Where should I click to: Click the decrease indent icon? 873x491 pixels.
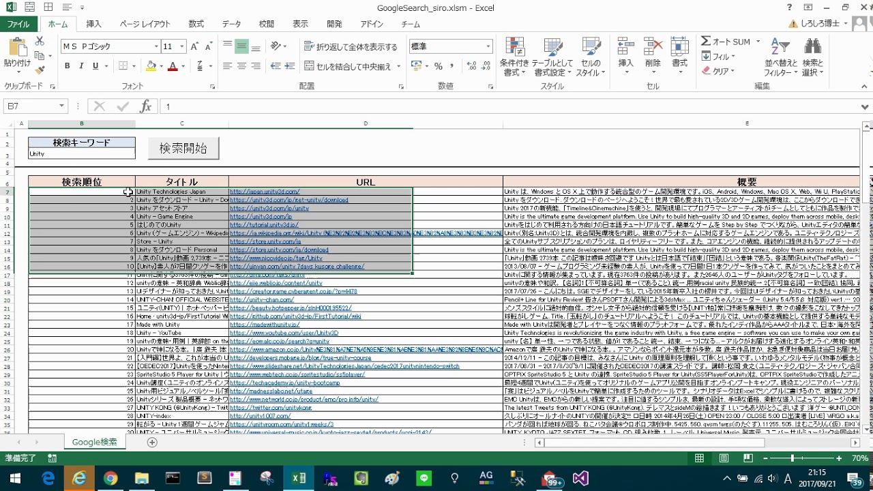[x=275, y=66]
